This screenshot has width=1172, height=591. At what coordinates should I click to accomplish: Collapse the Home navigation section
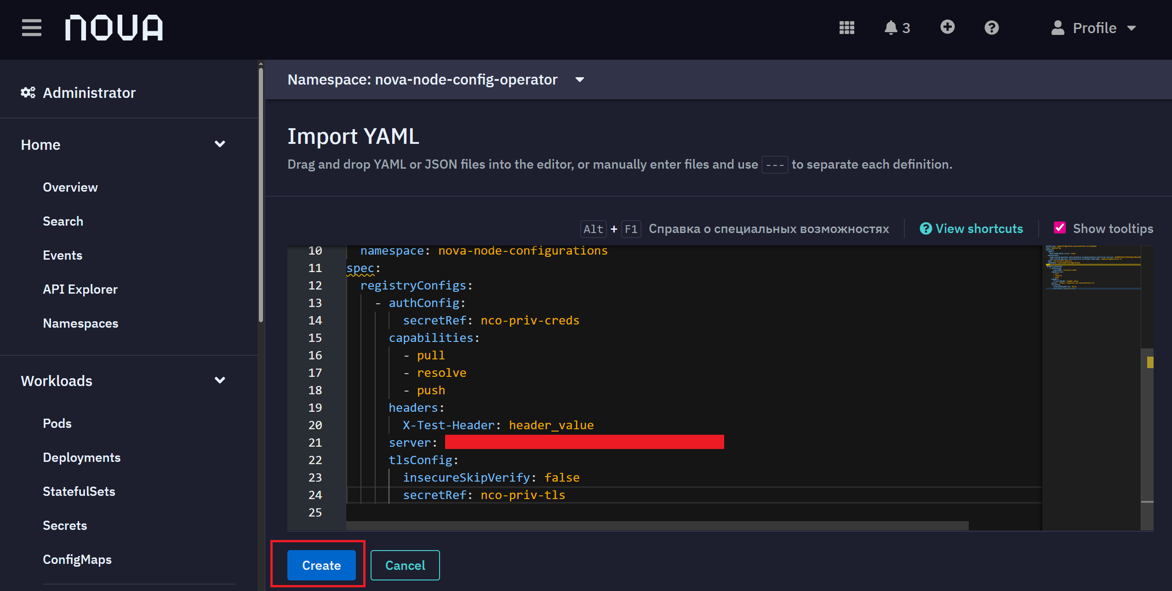[x=123, y=144]
